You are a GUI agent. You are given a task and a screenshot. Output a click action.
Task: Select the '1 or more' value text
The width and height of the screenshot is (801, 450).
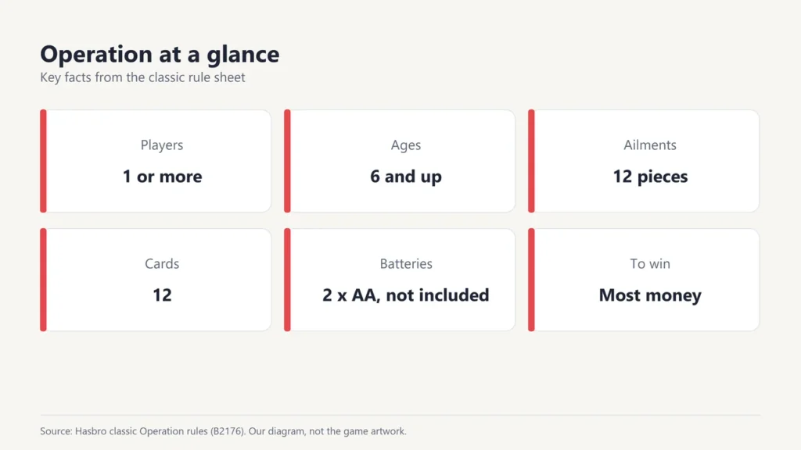[x=163, y=177]
